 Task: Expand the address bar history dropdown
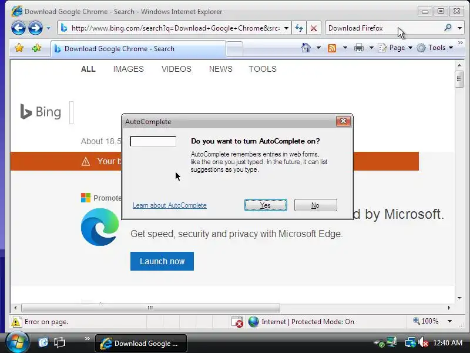(287, 28)
